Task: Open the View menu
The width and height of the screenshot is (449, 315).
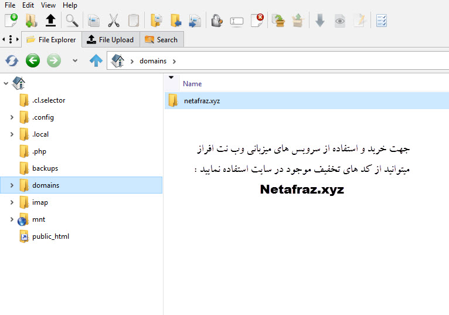Action: [x=48, y=5]
